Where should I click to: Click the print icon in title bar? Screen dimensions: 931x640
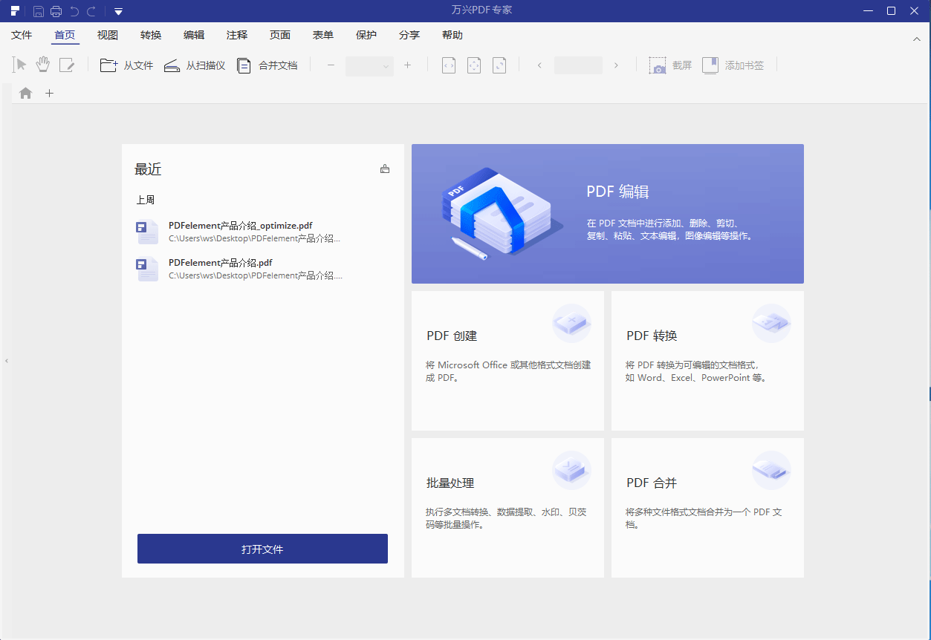point(56,11)
